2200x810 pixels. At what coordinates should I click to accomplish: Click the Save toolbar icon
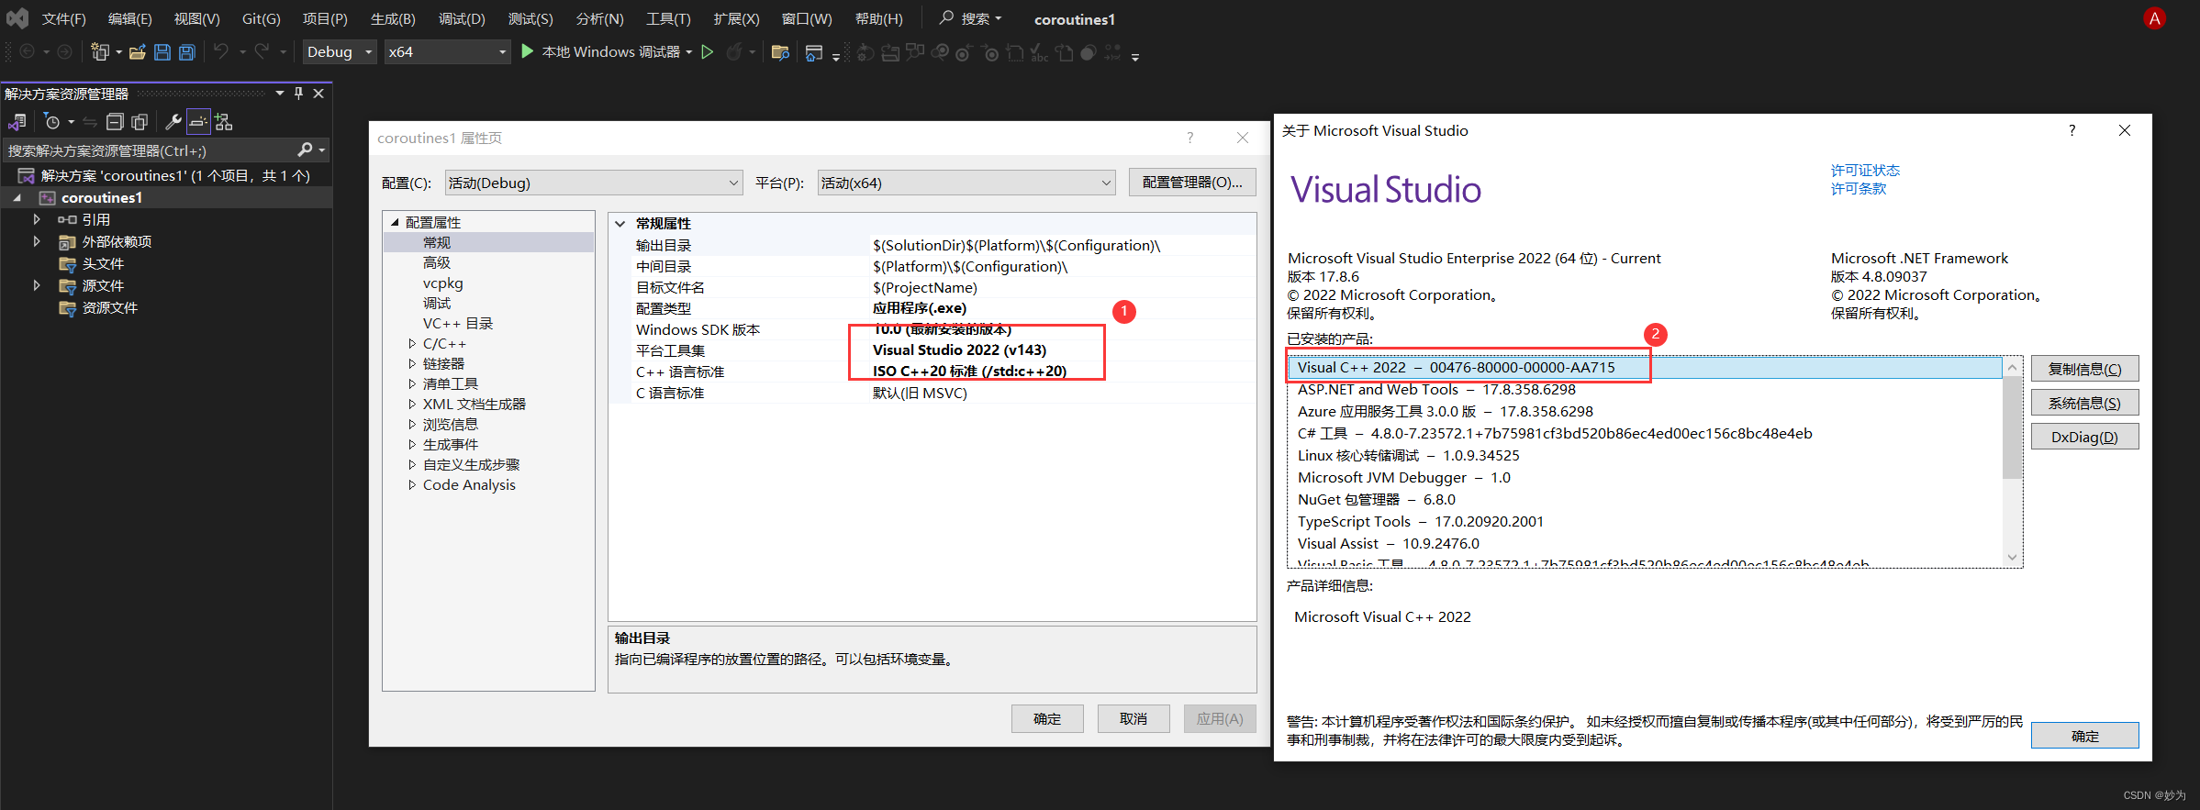[162, 52]
